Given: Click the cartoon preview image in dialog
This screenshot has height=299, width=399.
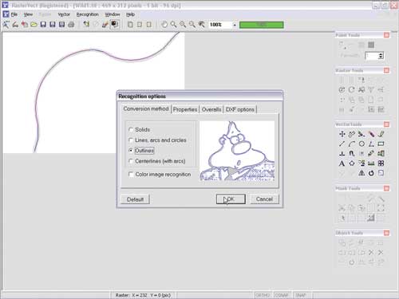Looking at the screenshot, I should point(237,151).
